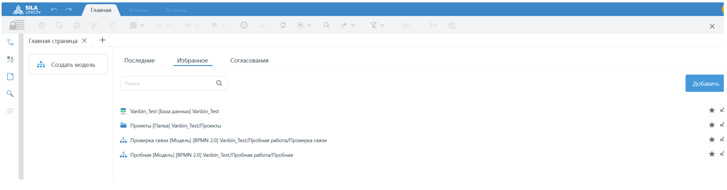Open the Согласования tab
The width and height of the screenshot is (727, 190).
249,60
